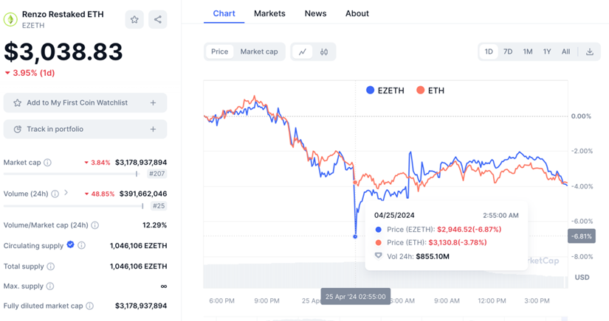Expand Add to My First Coin Watlist plus
The height and width of the screenshot is (321, 609).
154,103
